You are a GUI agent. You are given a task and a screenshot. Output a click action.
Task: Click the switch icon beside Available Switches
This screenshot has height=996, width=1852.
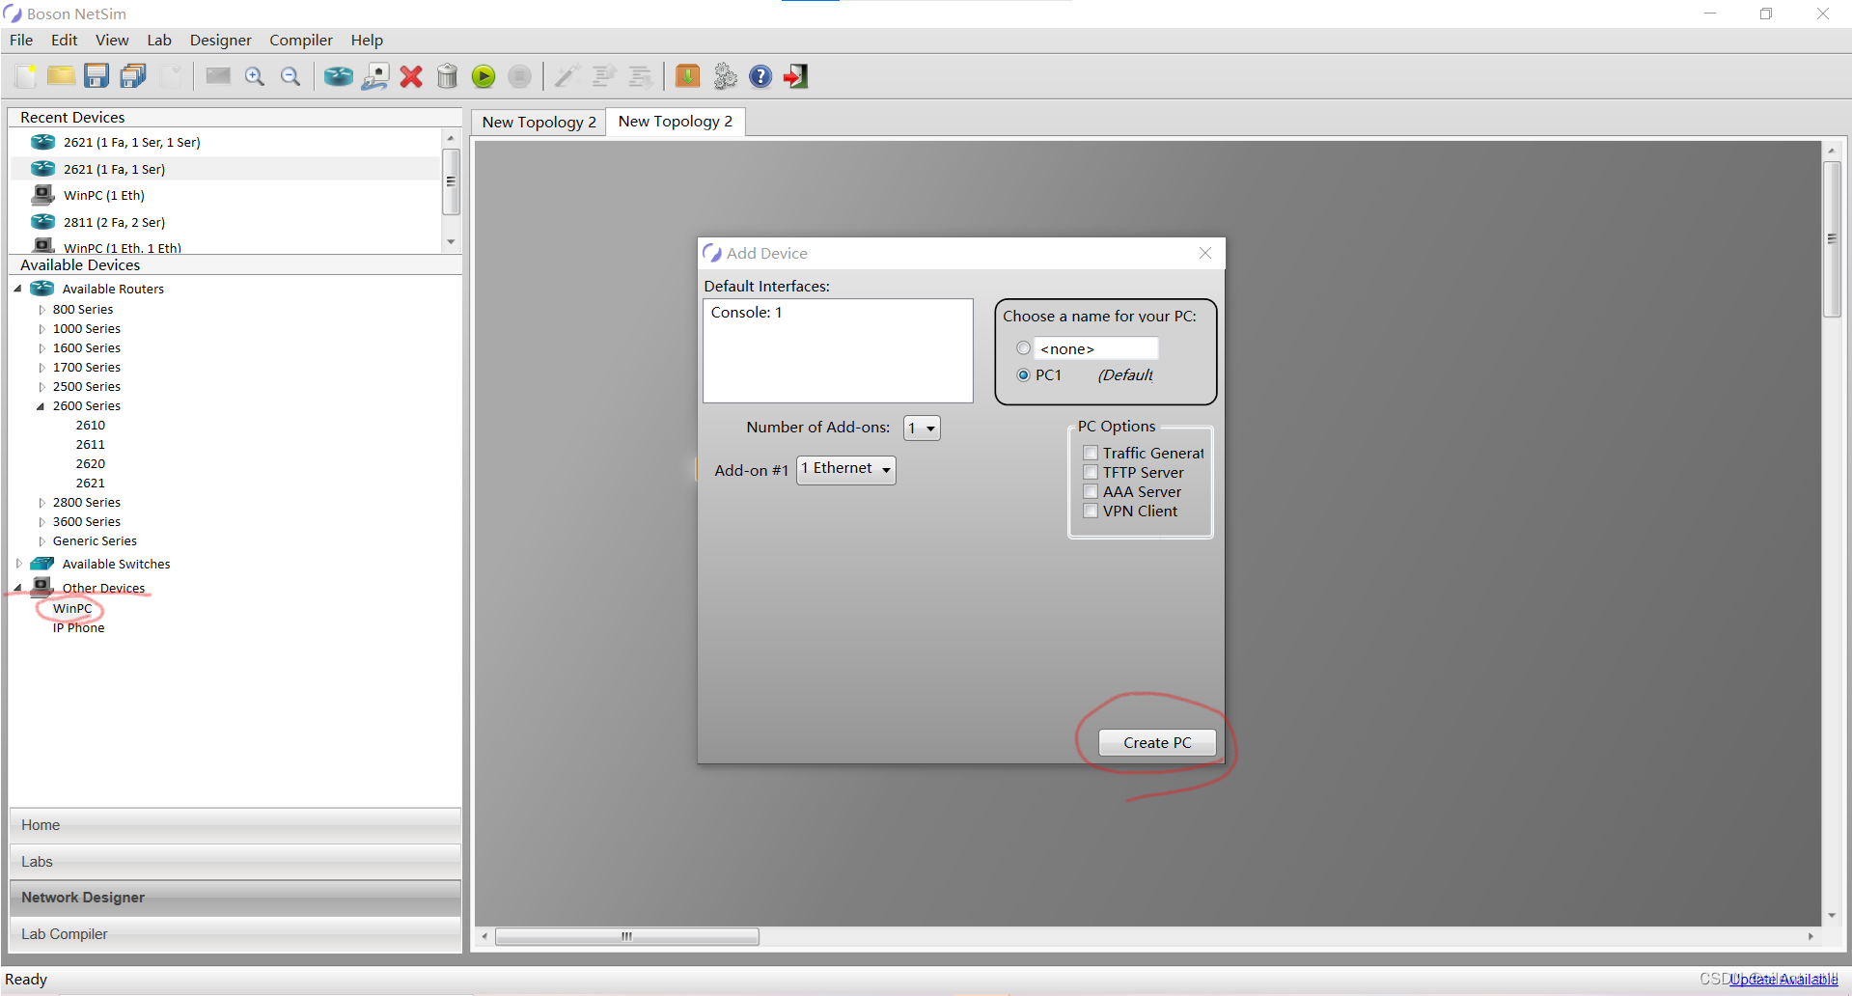pos(42,564)
